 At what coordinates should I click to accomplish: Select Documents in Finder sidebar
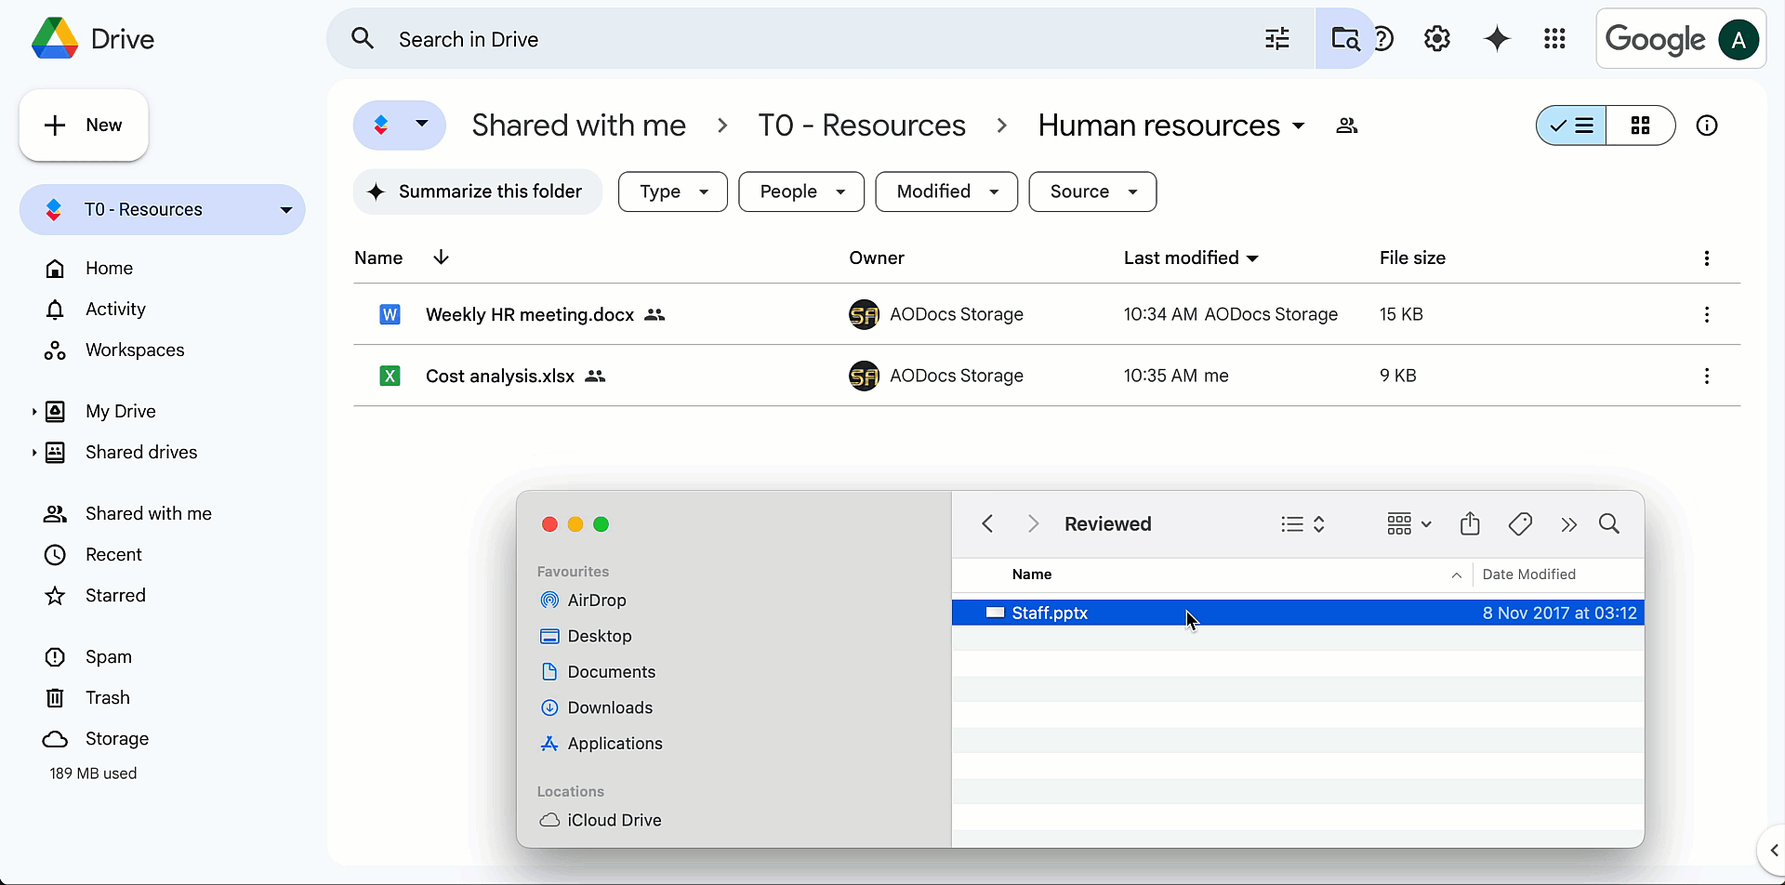(x=611, y=672)
